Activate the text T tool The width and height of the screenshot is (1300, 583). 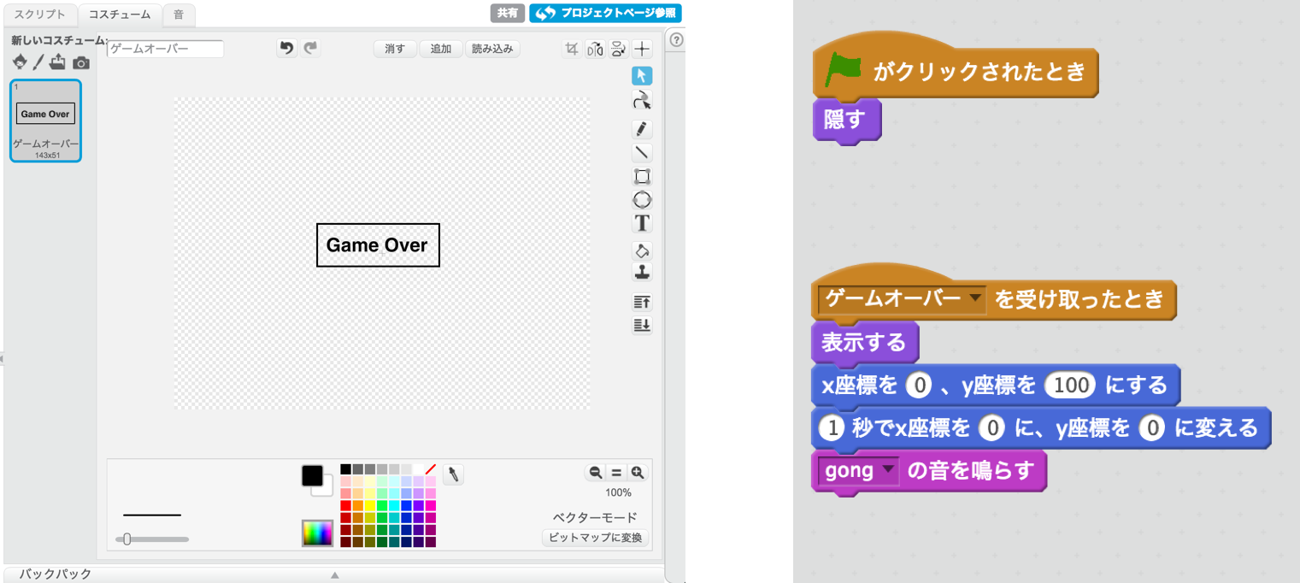642,224
